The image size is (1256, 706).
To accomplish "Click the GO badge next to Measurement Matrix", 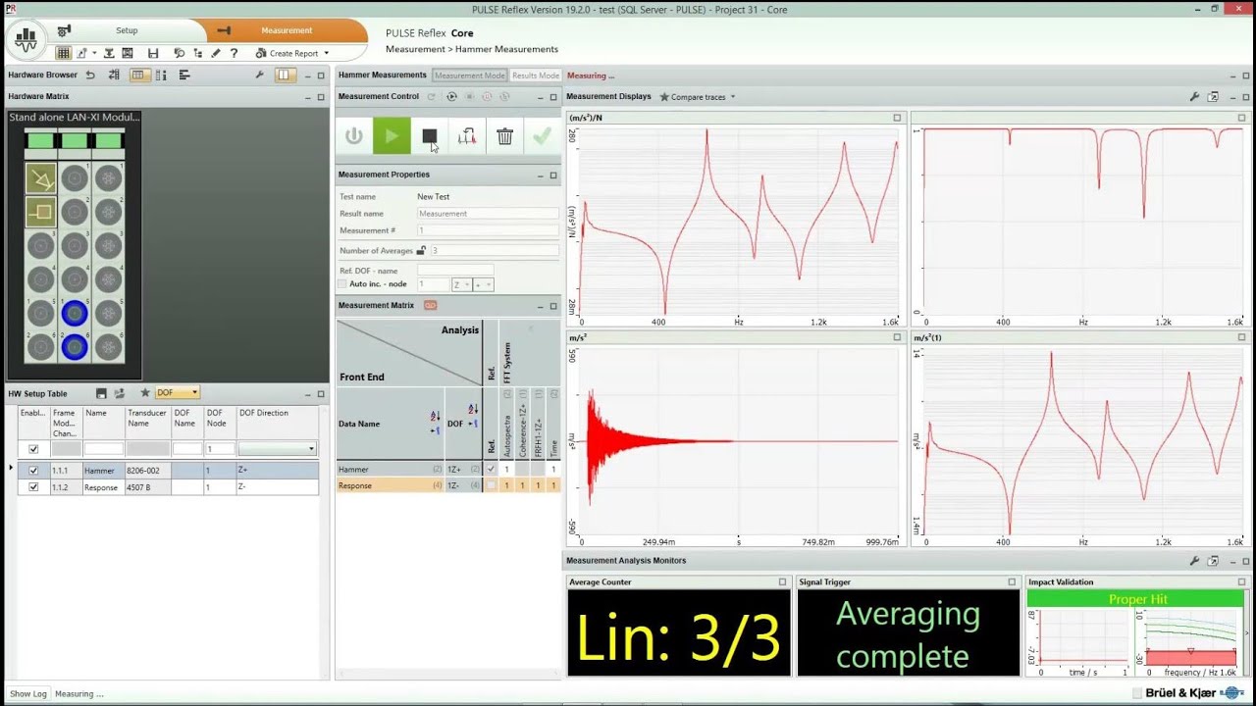I will [430, 305].
